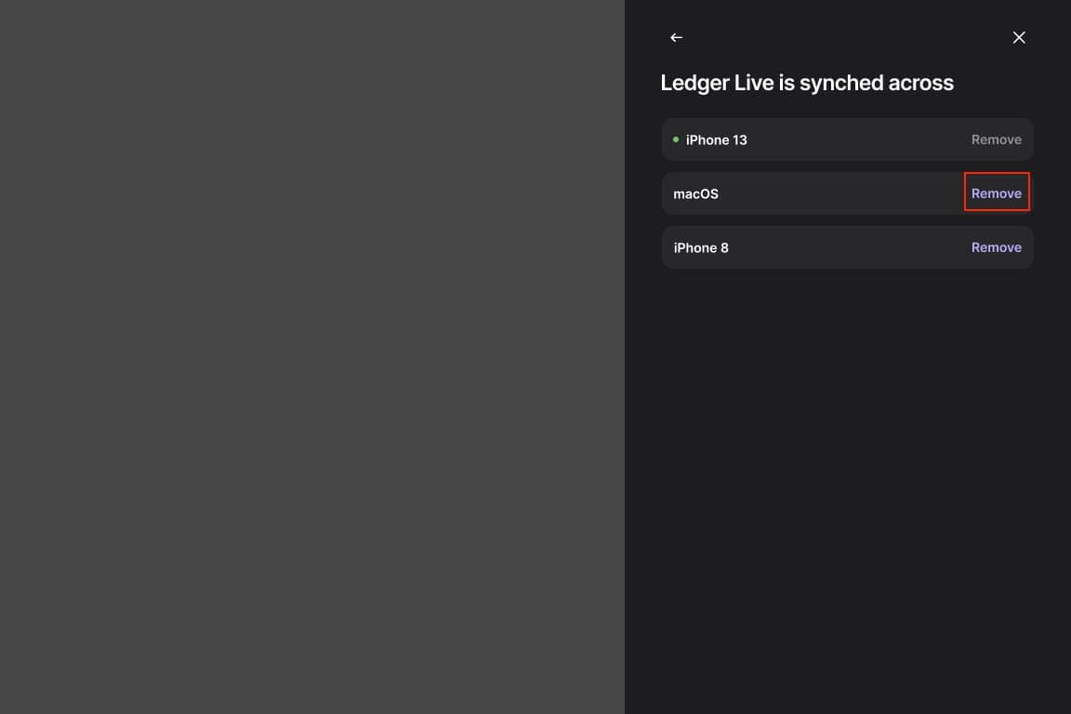Remove the iPhone 8 from synched devices
The image size is (1071, 714).
[x=996, y=247]
